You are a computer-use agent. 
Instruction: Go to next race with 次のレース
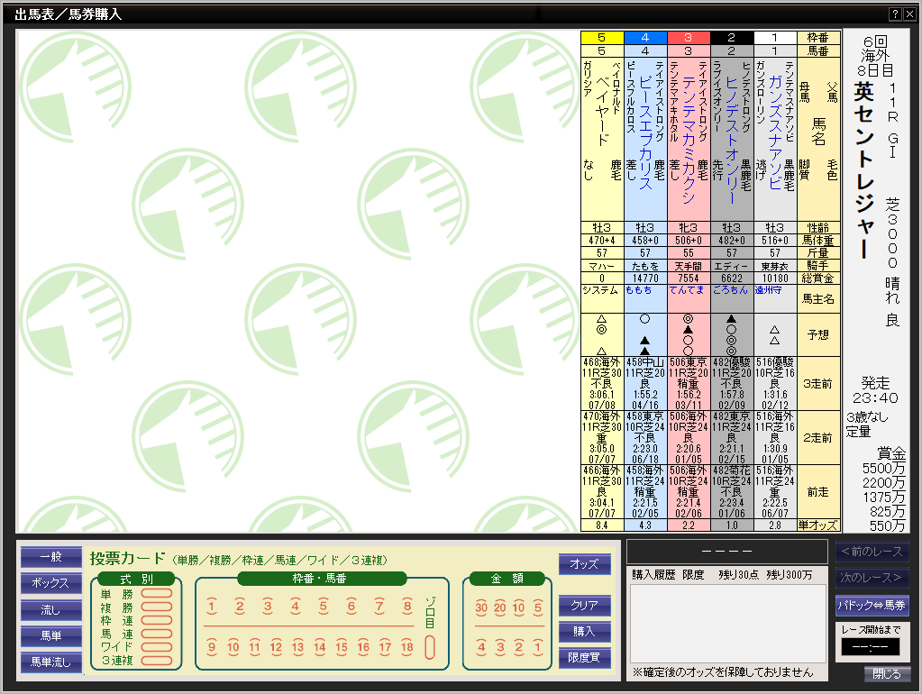click(872, 578)
